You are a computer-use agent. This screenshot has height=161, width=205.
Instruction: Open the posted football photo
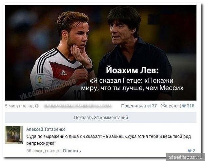[x=101, y=53]
